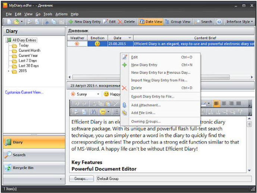Click the Help question mark icon
The width and height of the screenshot is (257, 193).
(219, 22)
